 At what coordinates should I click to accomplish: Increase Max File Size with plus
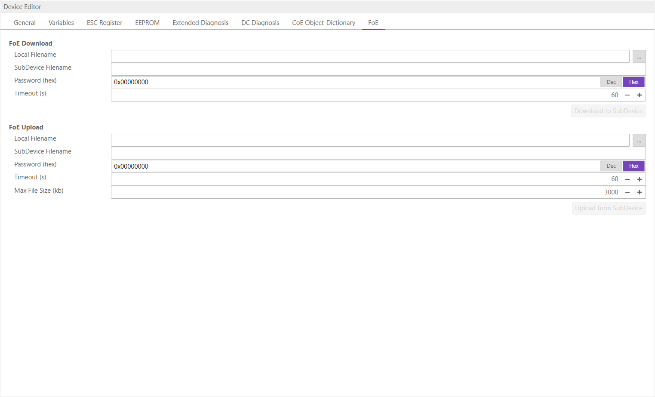640,192
